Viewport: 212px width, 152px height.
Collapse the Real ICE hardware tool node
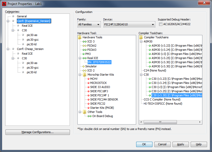point(80,58)
